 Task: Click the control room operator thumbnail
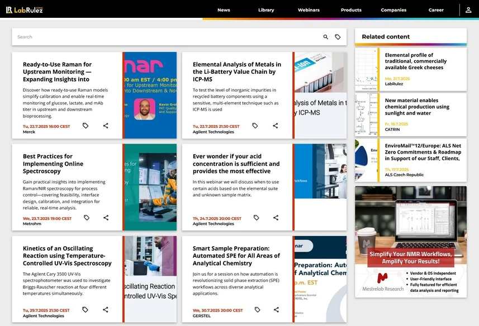click(150, 187)
